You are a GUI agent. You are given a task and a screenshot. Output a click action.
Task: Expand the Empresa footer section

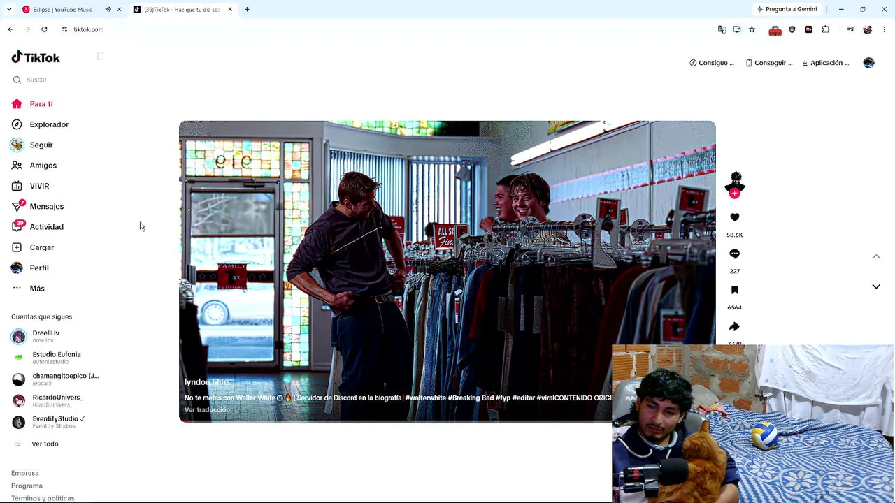(25, 473)
